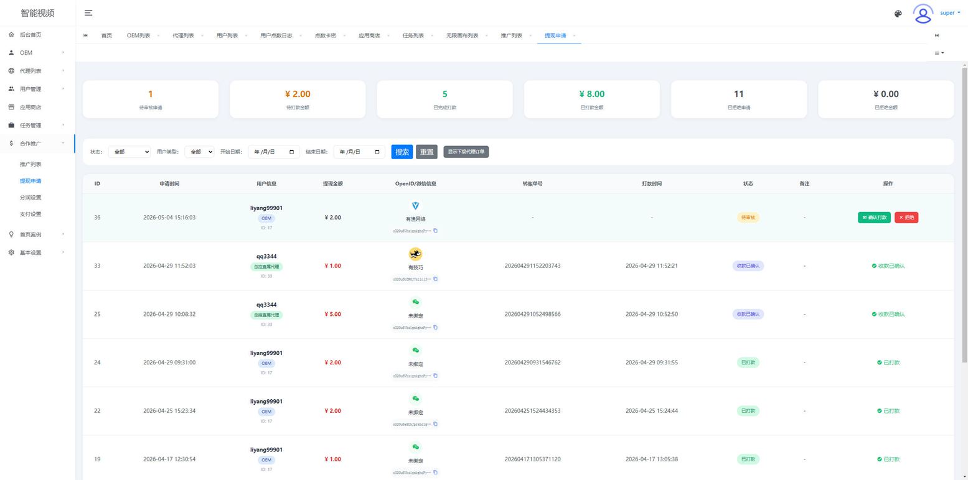Click the grey 重置 reset button
The height and width of the screenshot is (480, 968).
click(426, 152)
